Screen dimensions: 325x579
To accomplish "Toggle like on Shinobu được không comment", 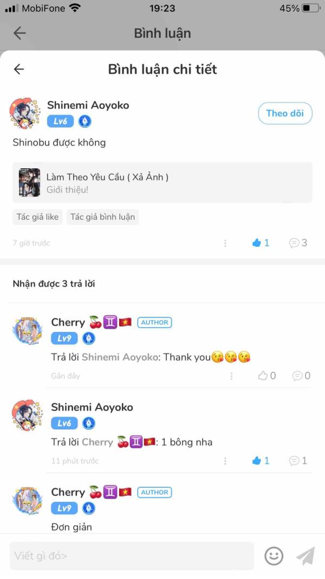I will [261, 243].
